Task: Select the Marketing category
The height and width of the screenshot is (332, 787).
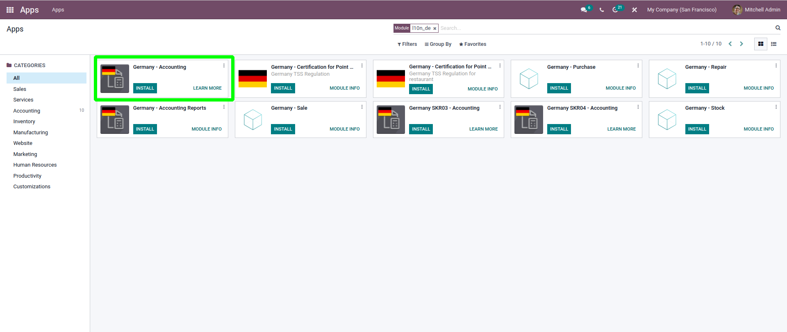Action: pos(46,154)
